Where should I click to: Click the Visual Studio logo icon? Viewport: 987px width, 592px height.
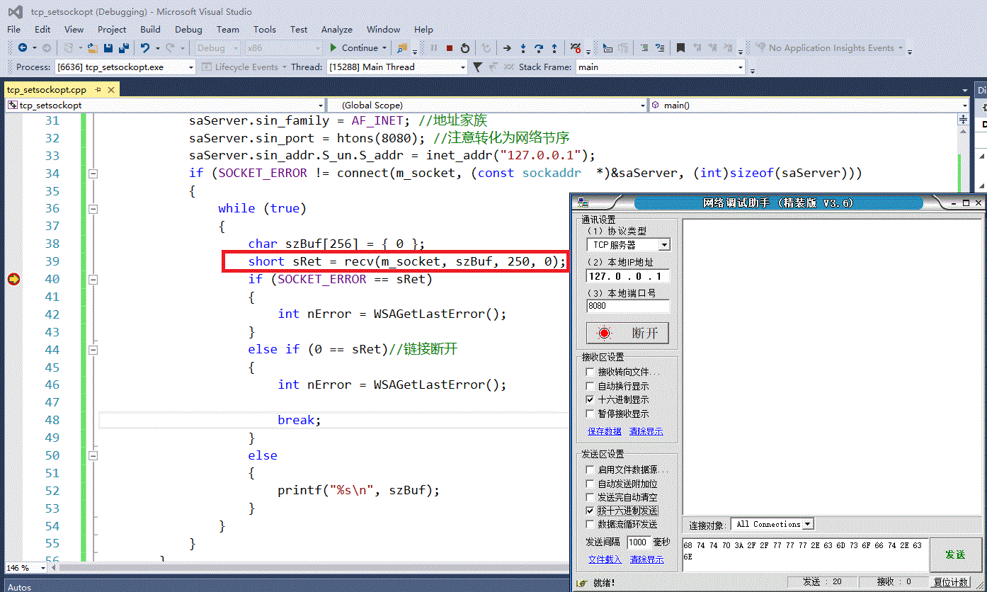point(15,11)
